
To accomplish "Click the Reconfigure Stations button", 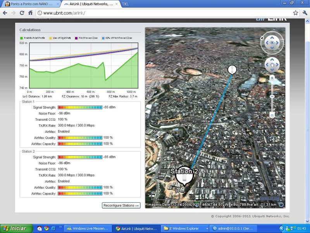I will point(121,205).
